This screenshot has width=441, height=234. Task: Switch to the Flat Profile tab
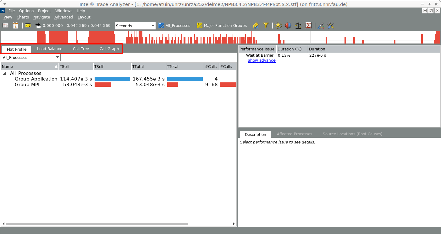pos(17,49)
